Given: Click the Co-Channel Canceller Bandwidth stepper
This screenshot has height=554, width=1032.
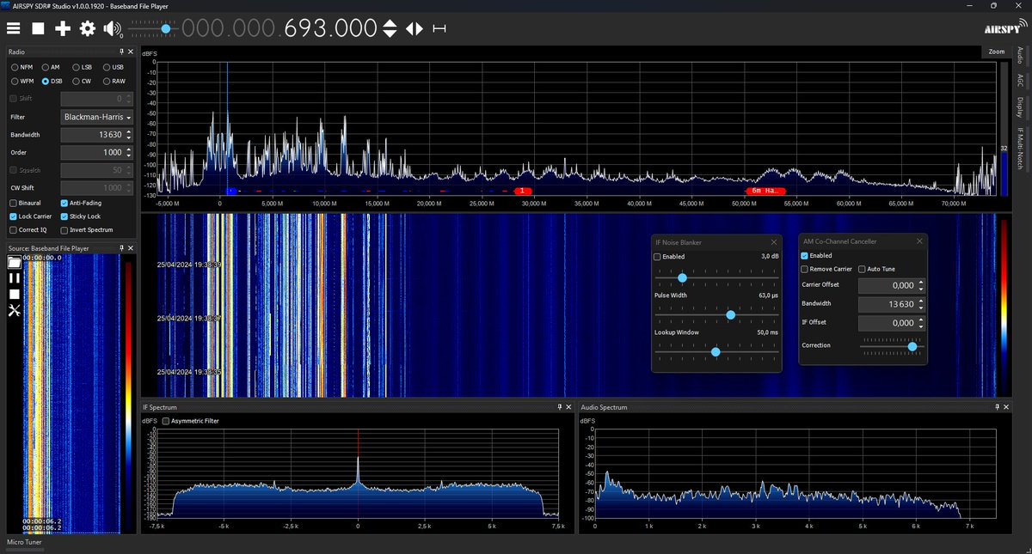Looking at the screenshot, I should click(x=921, y=303).
